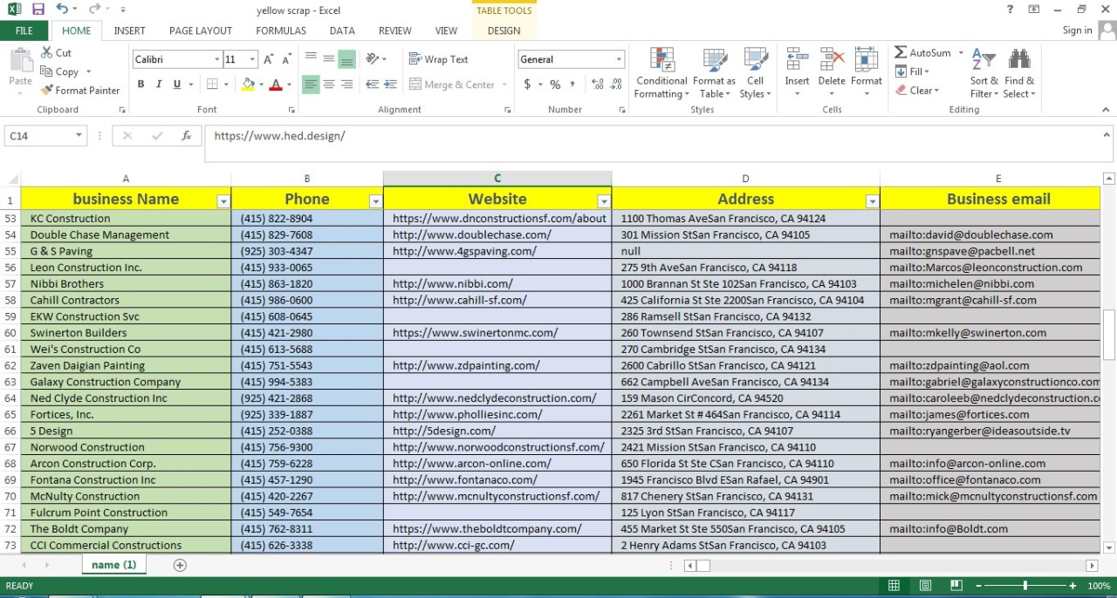The height and width of the screenshot is (598, 1117).
Task: Click the yellow fill color swatch
Action: [249, 85]
